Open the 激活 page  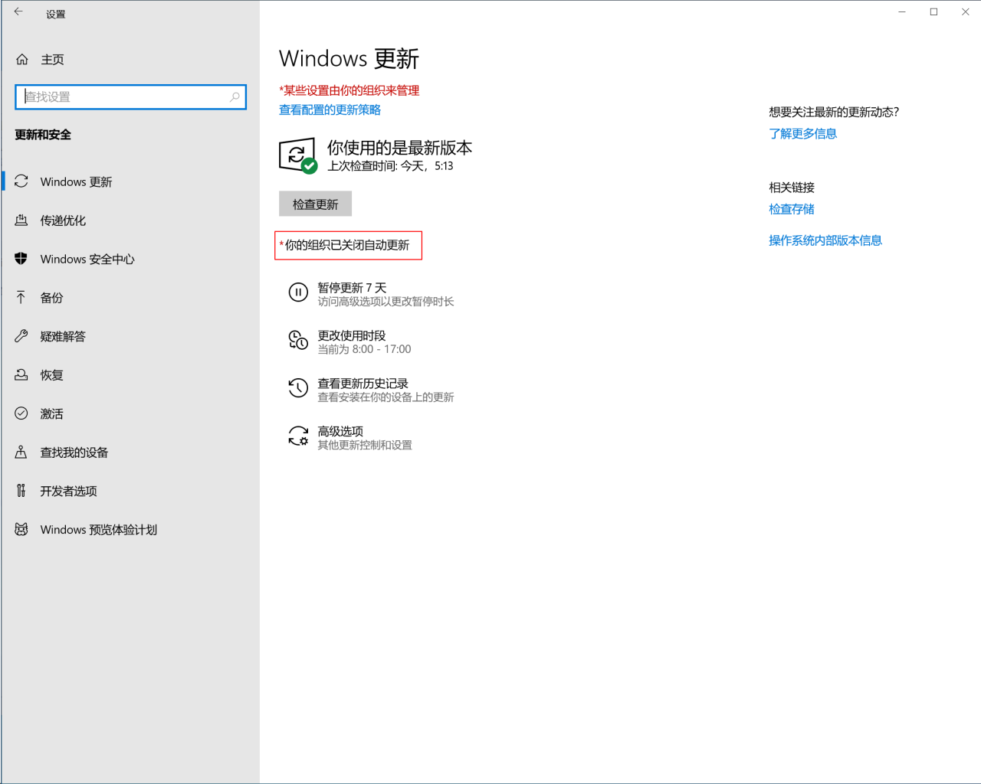point(130,413)
